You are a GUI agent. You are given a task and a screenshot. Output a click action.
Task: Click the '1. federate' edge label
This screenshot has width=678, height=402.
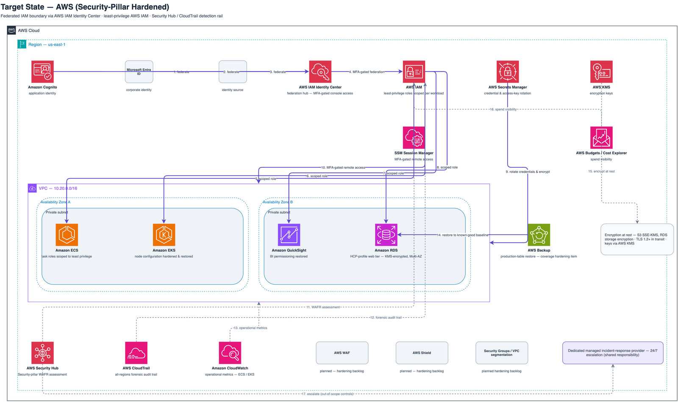coord(181,72)
